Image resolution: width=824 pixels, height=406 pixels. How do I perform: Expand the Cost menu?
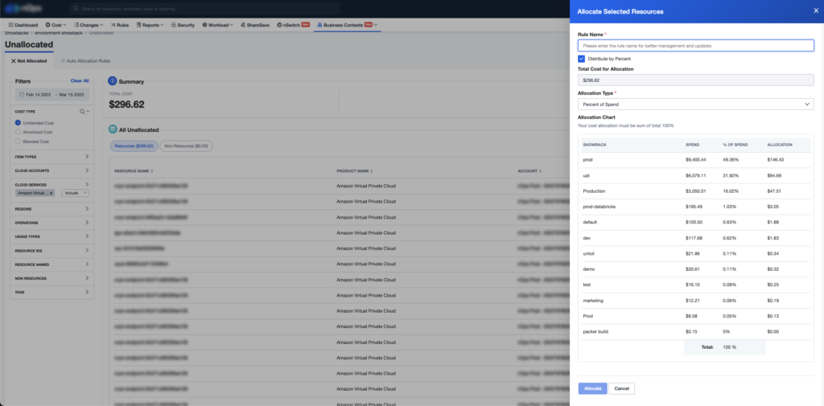tap(56, 25)
